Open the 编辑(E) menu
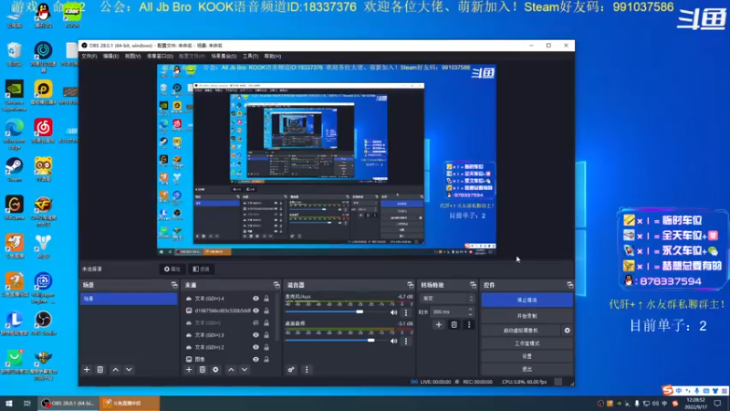730x411 pixels. (110, 56)
